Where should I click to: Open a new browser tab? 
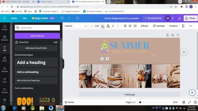point(109,2)
